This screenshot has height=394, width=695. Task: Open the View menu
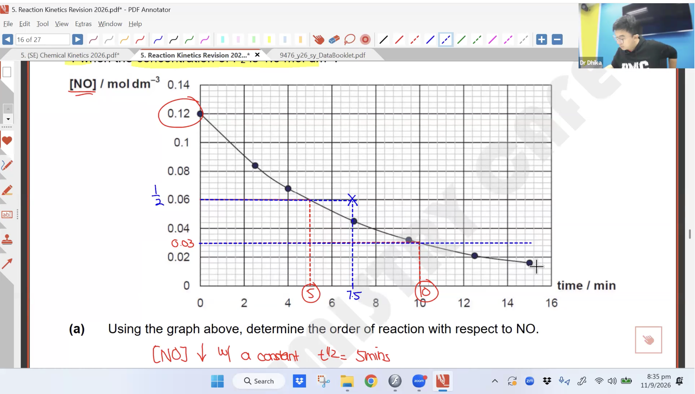pos(61,24)
